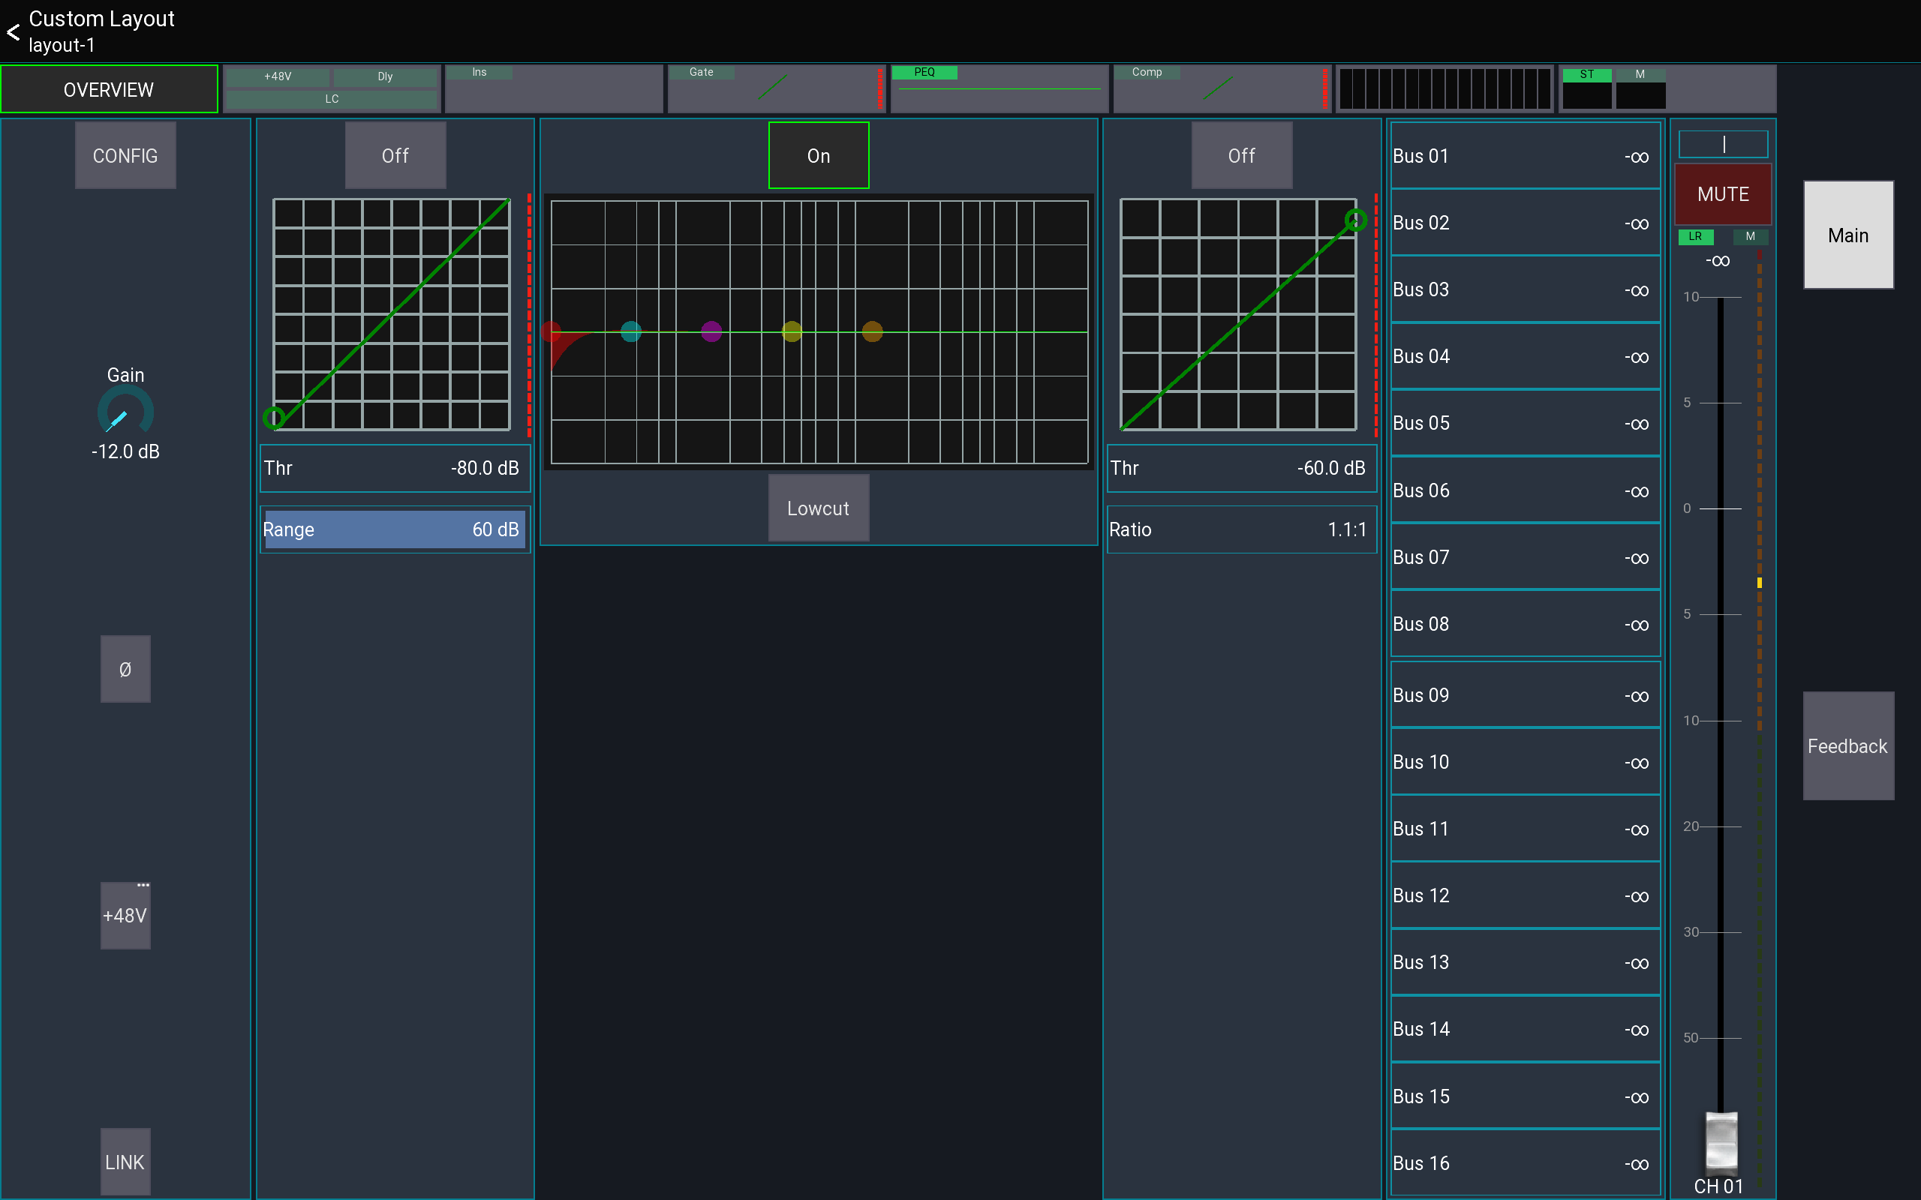The image size is (1921, 1200).
Task: Select the orange EQ band handle
Action: tap(873, 331)
